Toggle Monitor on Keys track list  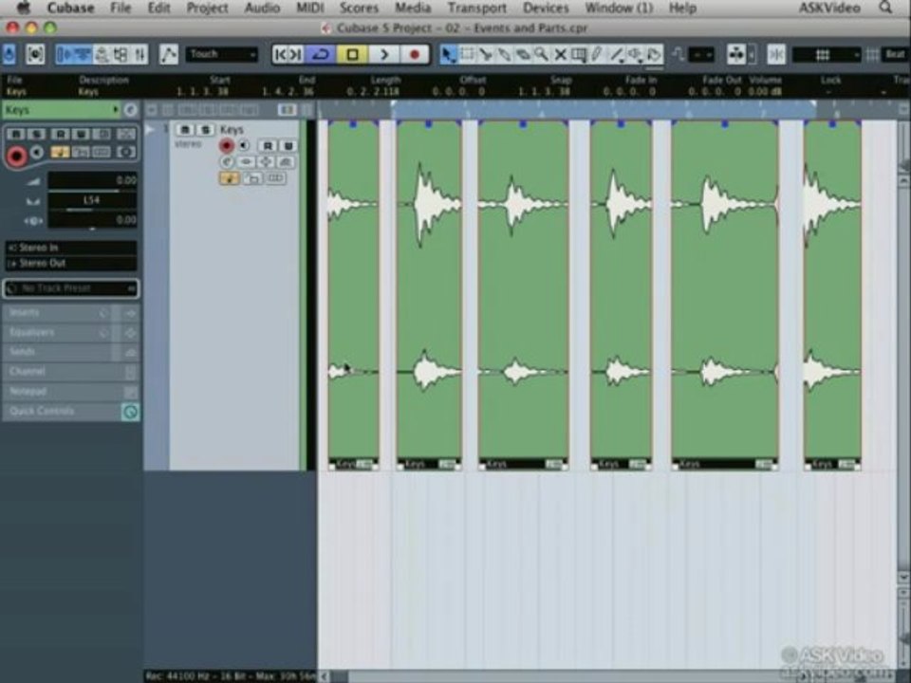245,145
